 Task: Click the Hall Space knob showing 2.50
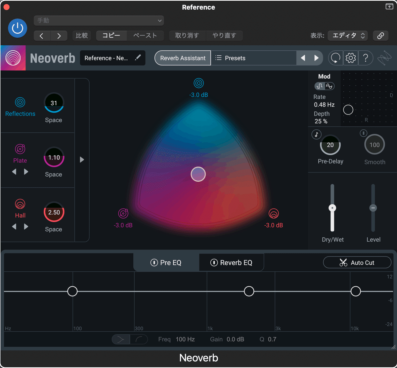point(54,212)
